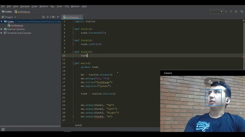Open the Run menu
The width and height of the screenshot is (245, 137).
click(52, 6)
